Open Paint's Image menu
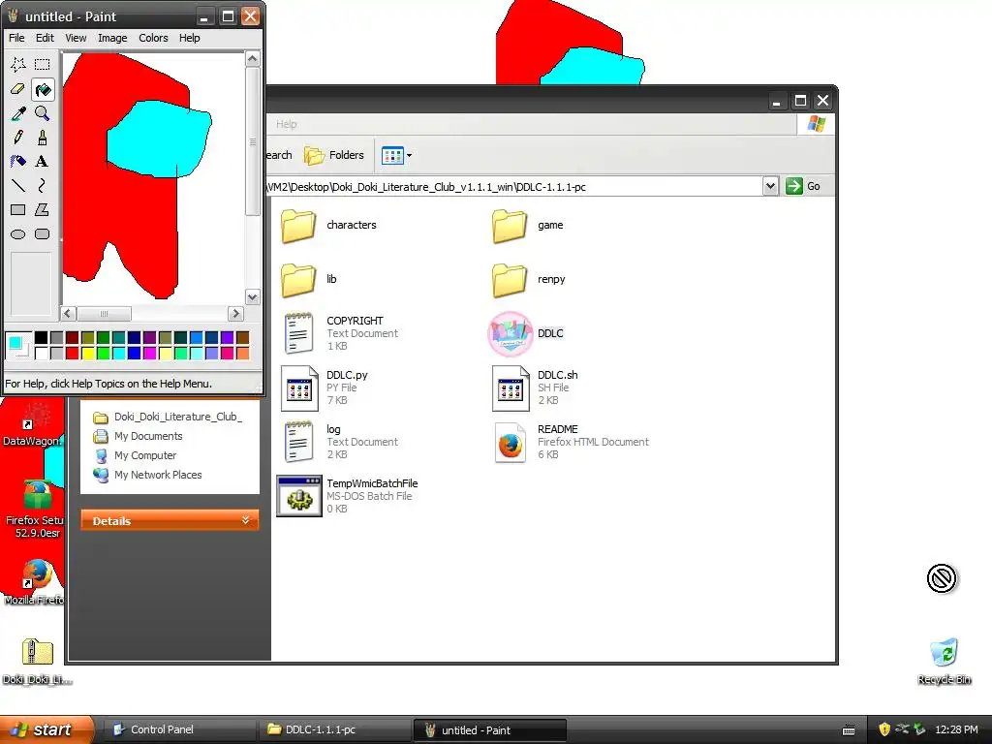This screenshot has height=744, width=992. pyautogui.click(x=112, y=38)
